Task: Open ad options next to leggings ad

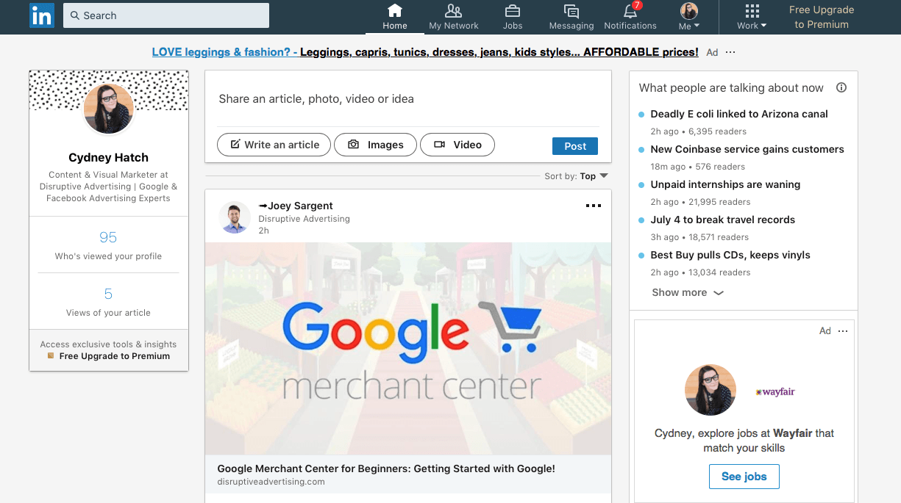Action: coord(730,52)
